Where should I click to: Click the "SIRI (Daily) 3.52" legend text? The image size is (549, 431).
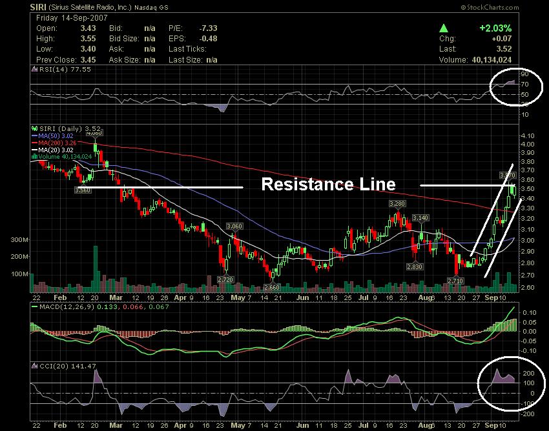click(70, 129)
